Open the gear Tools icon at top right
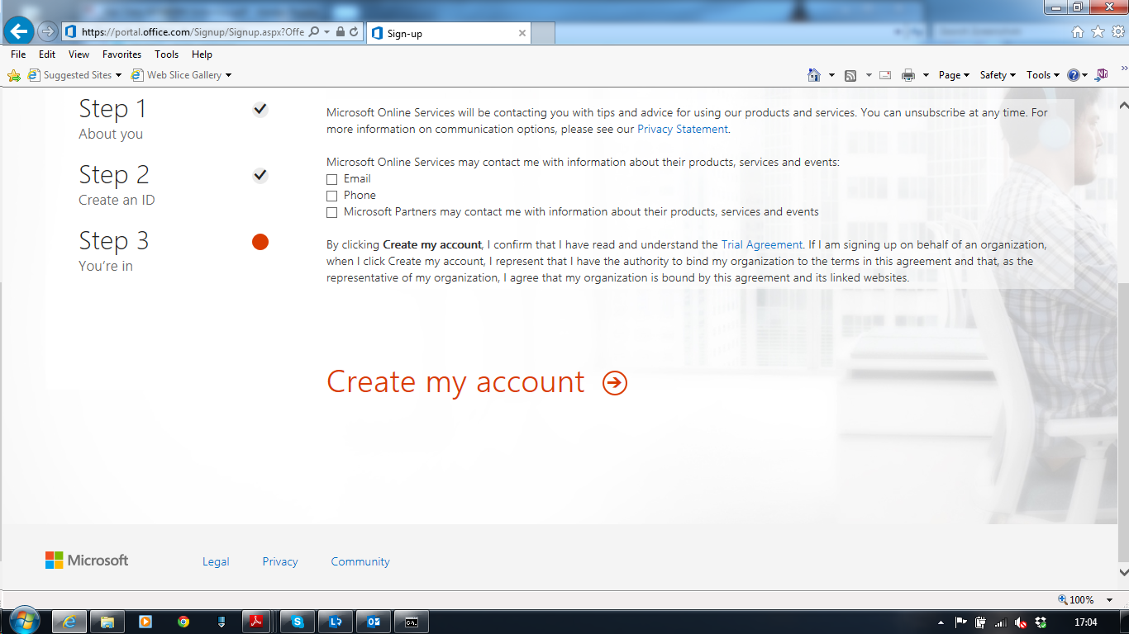This screenshot has width=1129, height=634. 1117,32
